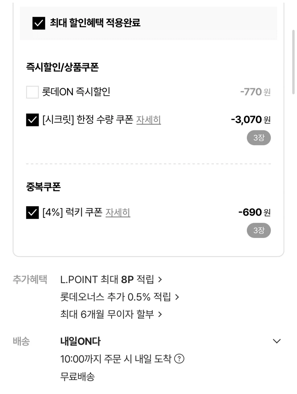Open 롯데오너스 추가 0.5% 적립 details
The image size is (297, 394).
[x=116, y=297]
